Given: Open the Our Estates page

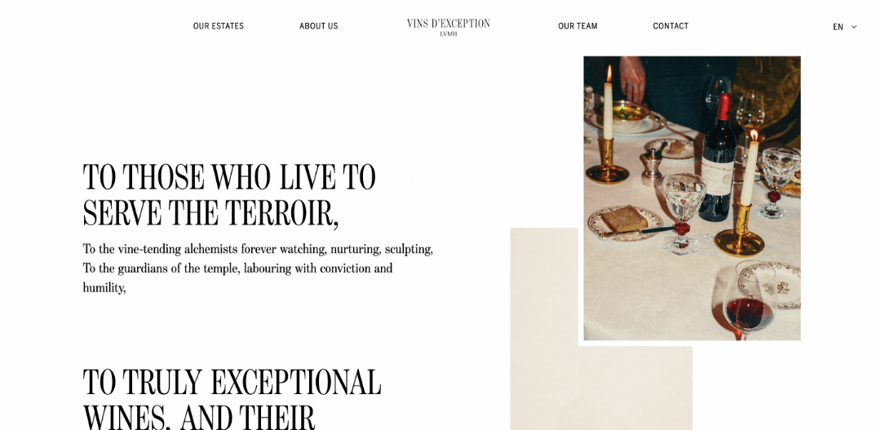Looking at the screenshot, I should [218, 26].
